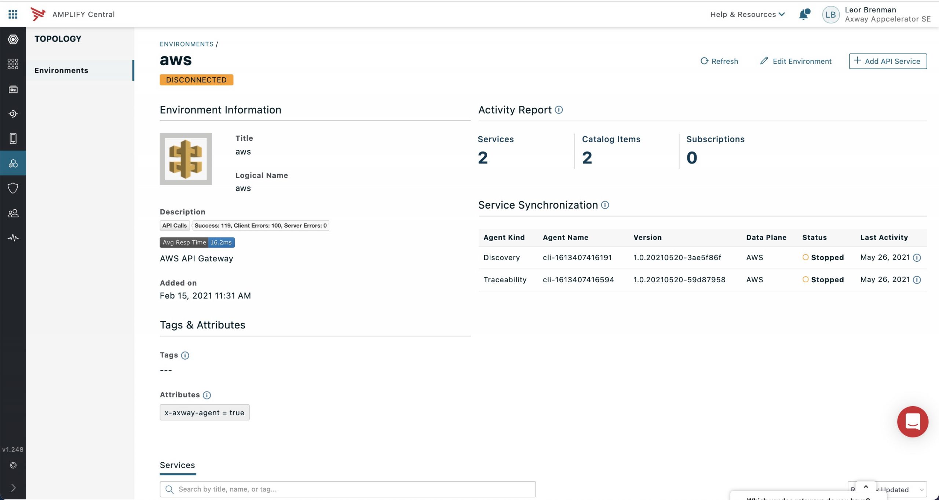Open the red chat support bubble
The image size is (939, 500).
click(913, 422)
